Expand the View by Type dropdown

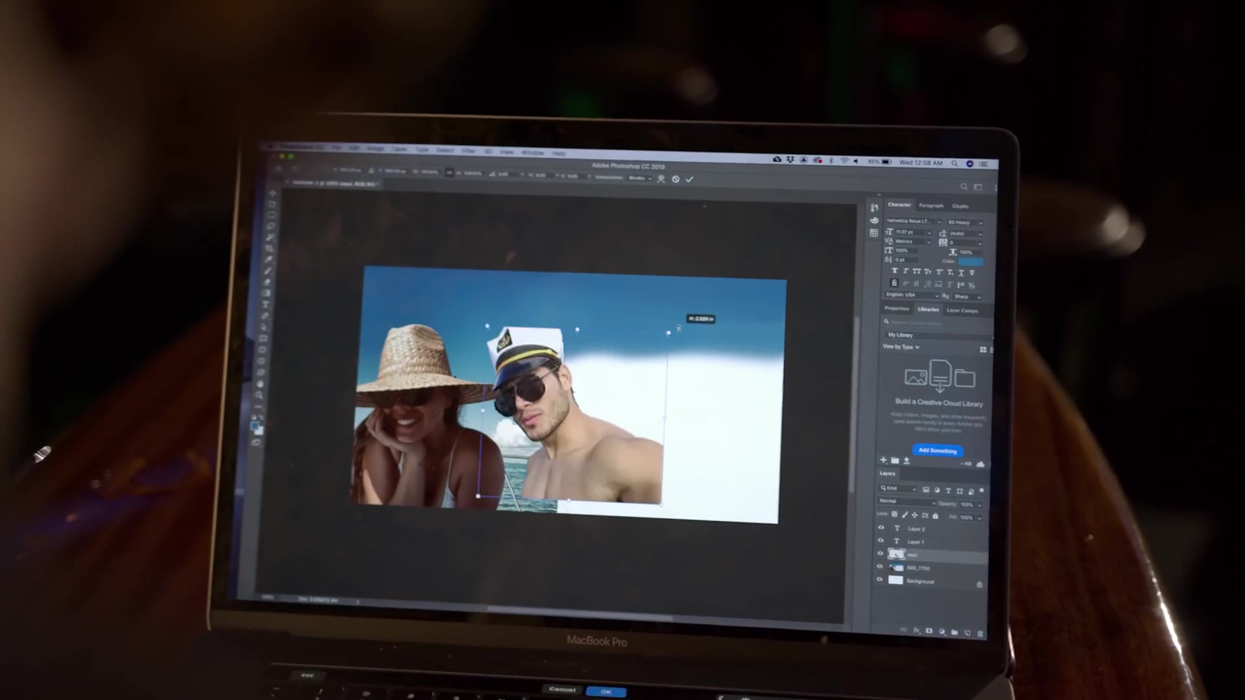pyautogui.click(x=901, y=347)
